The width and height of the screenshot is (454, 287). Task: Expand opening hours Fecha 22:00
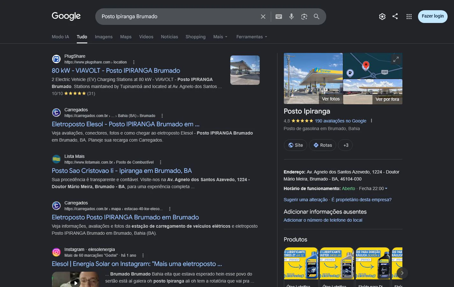click(373, 188)
